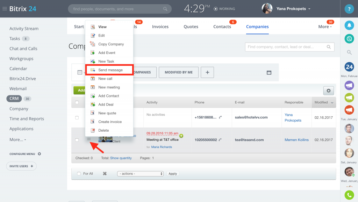Image resolution: width=358 pixels, height=202 pixels.
Task: Click the find people, documents search box
Action: [x=120, y=9]
